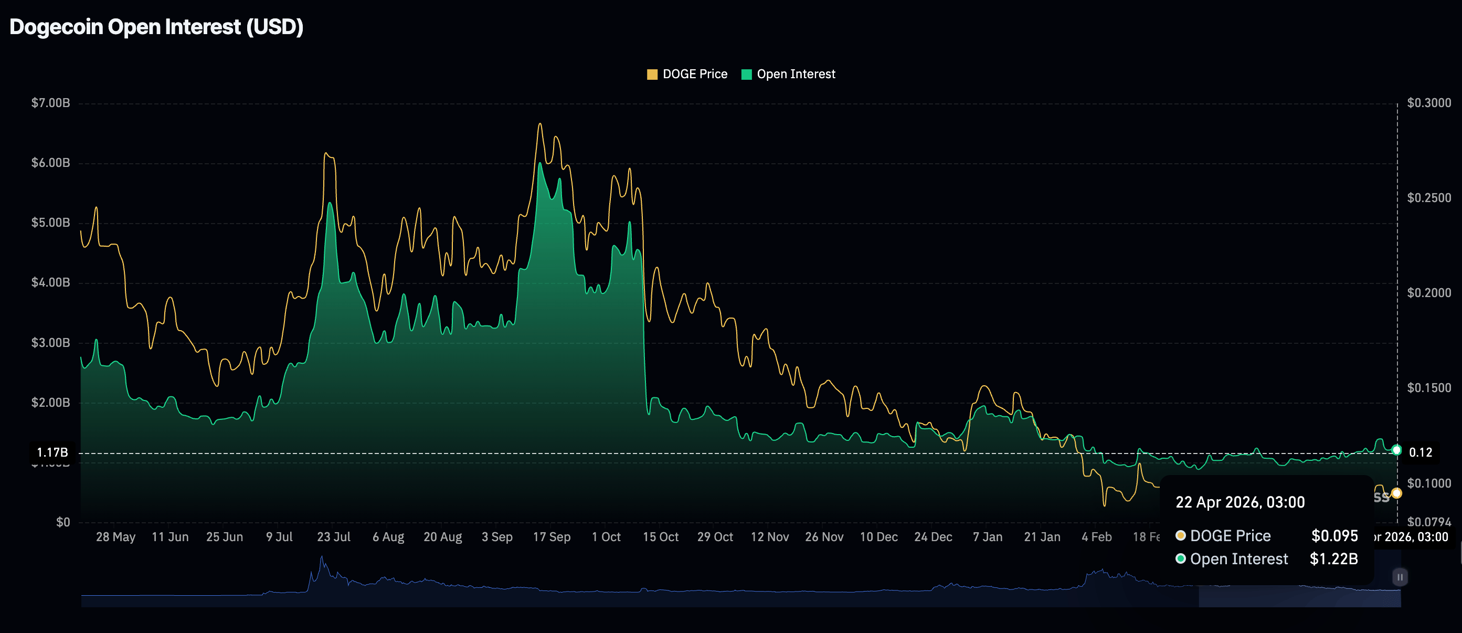Click the 1.17B crosshair value label
This screenshot has width=1462, height=633.
coord(52,452)
